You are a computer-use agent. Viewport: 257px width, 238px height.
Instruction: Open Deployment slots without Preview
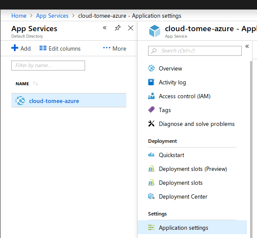pos(181,183)
